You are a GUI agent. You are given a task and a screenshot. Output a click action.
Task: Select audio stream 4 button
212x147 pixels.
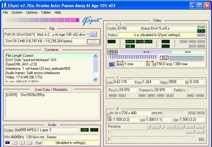tap(29, 143)
